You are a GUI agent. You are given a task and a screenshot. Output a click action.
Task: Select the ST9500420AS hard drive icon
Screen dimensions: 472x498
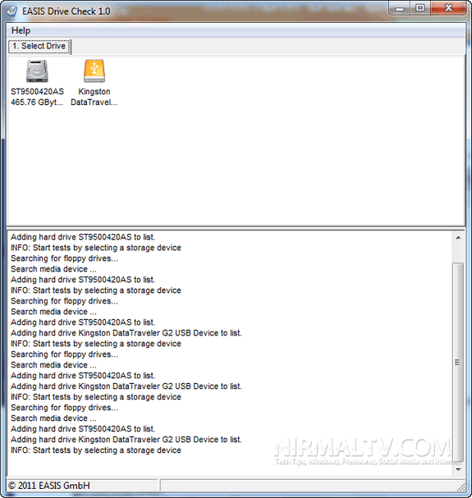tap(37, 71)
